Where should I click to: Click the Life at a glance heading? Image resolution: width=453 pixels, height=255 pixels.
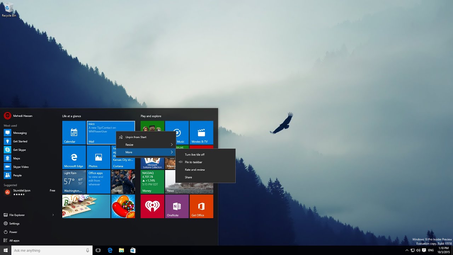click(71, 116)
